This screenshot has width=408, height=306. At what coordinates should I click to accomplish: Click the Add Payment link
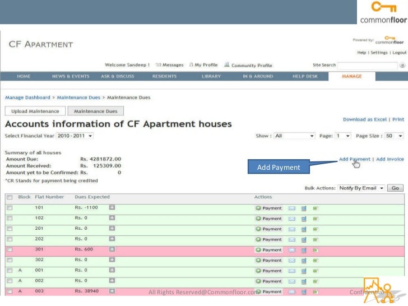pos(354,159)
